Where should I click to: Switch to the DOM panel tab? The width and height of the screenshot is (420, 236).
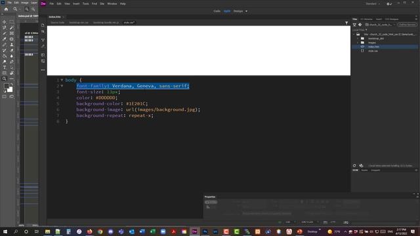355,170
